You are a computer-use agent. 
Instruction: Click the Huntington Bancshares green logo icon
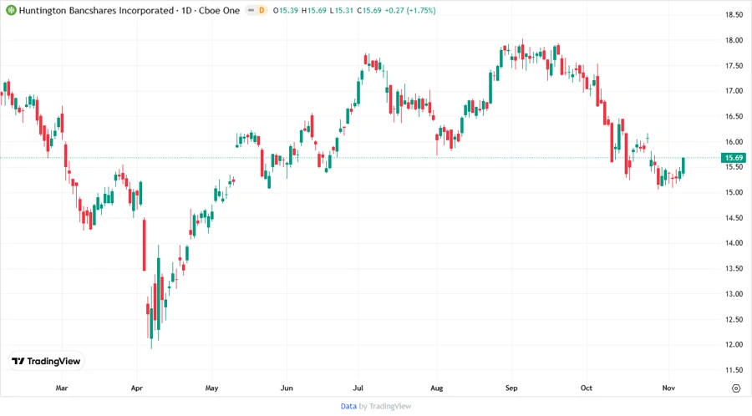(11, 10)
